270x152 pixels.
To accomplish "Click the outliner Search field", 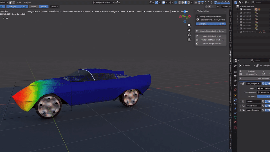I will coord(260,2).
